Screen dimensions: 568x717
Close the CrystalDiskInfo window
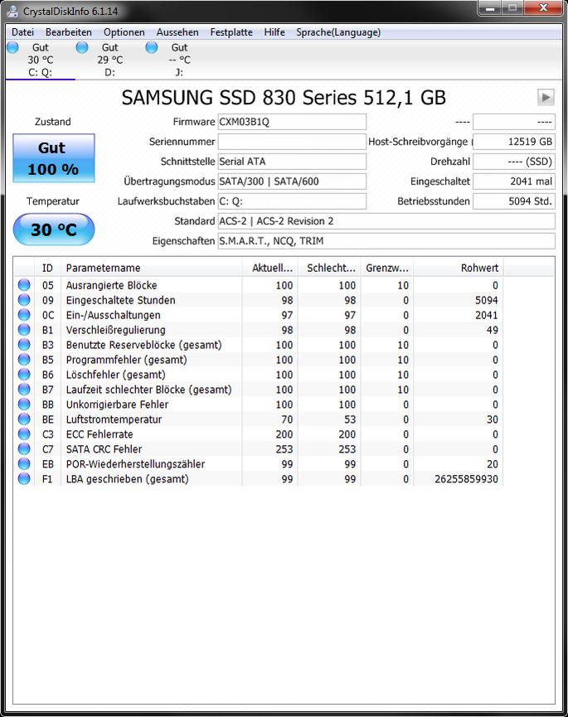543,7
